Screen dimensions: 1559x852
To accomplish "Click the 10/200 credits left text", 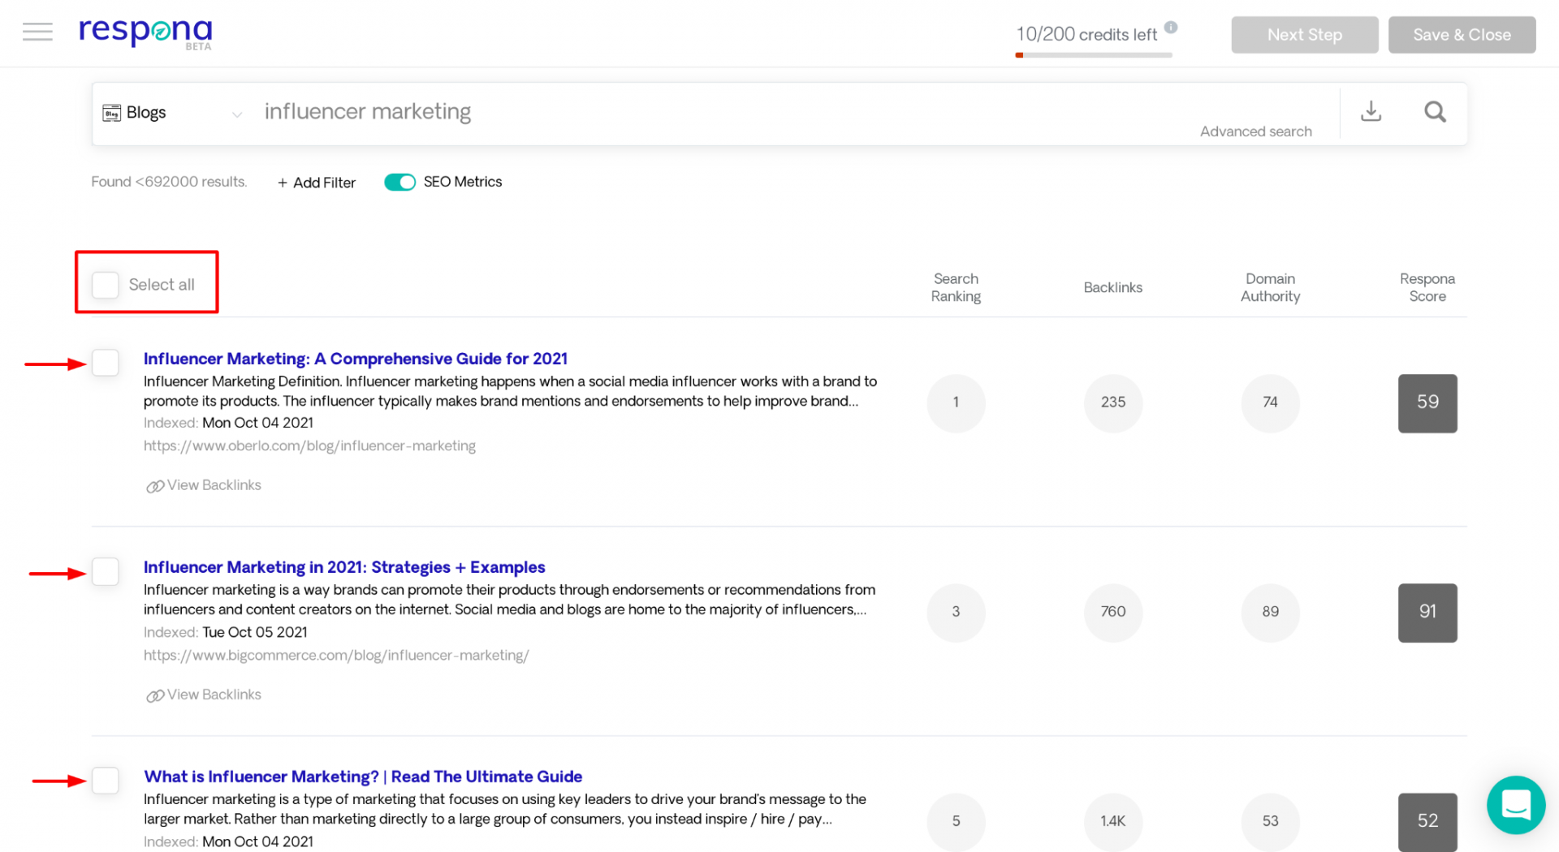I will [x=1086, y=34].
